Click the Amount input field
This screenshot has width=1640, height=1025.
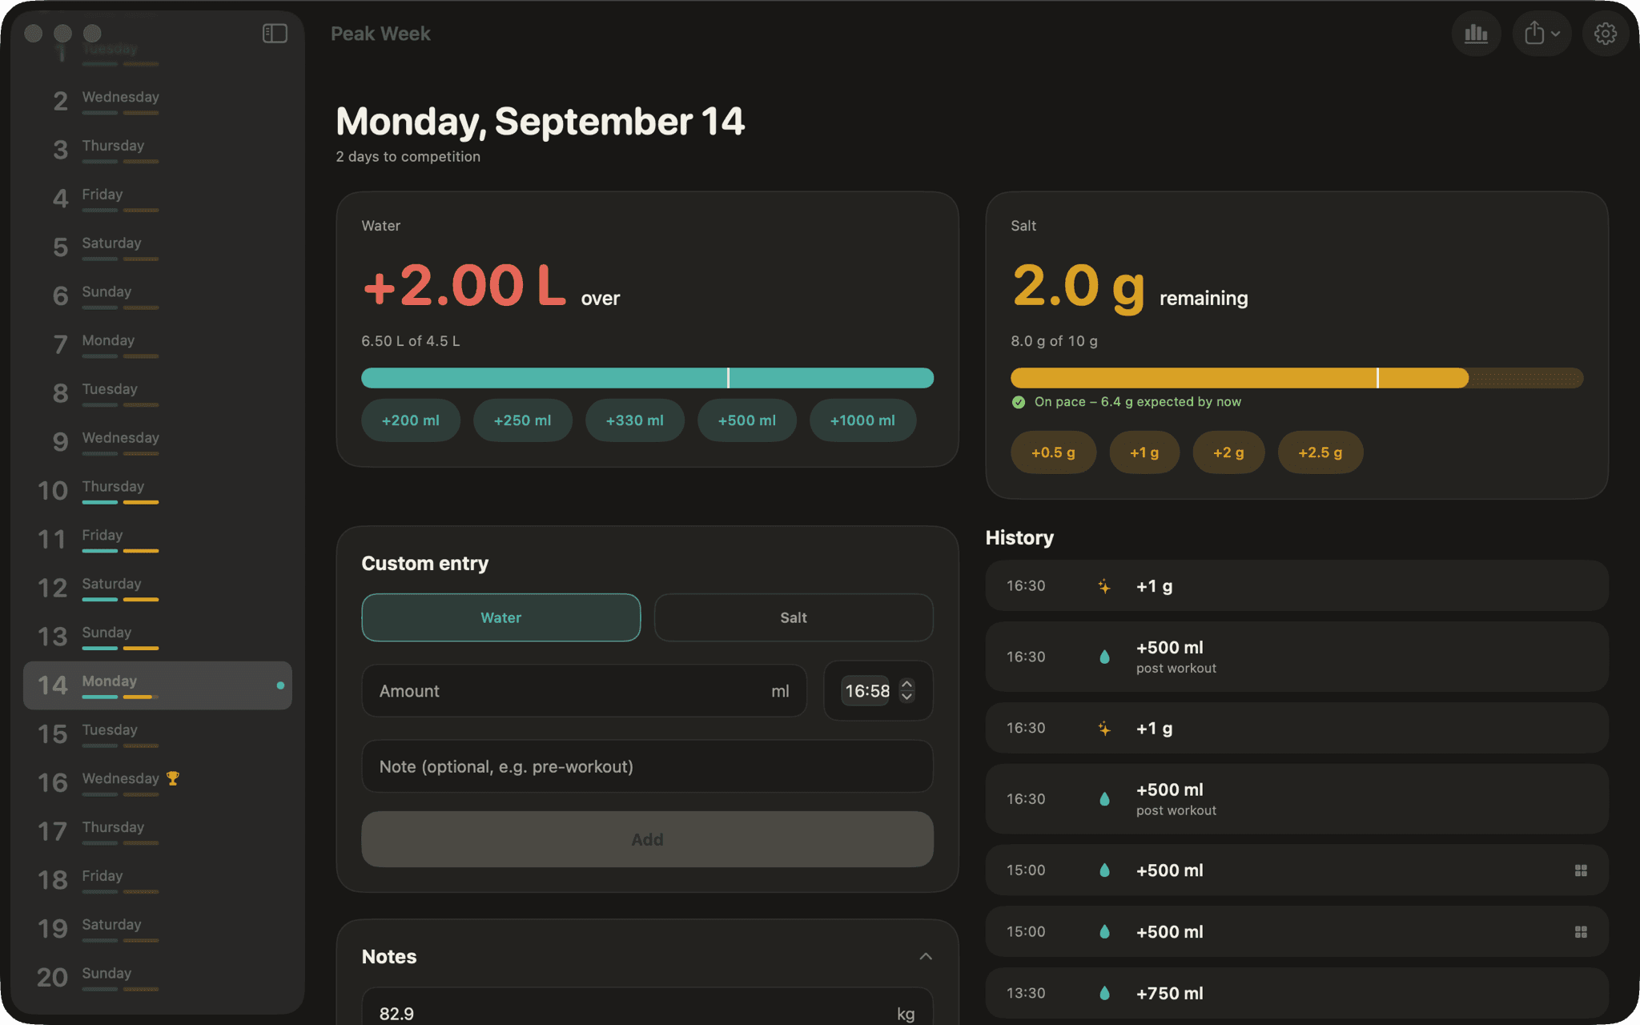click(x=584, y=691)
